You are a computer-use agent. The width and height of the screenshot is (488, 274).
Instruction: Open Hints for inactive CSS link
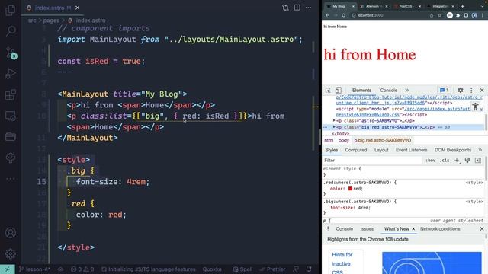342,263
